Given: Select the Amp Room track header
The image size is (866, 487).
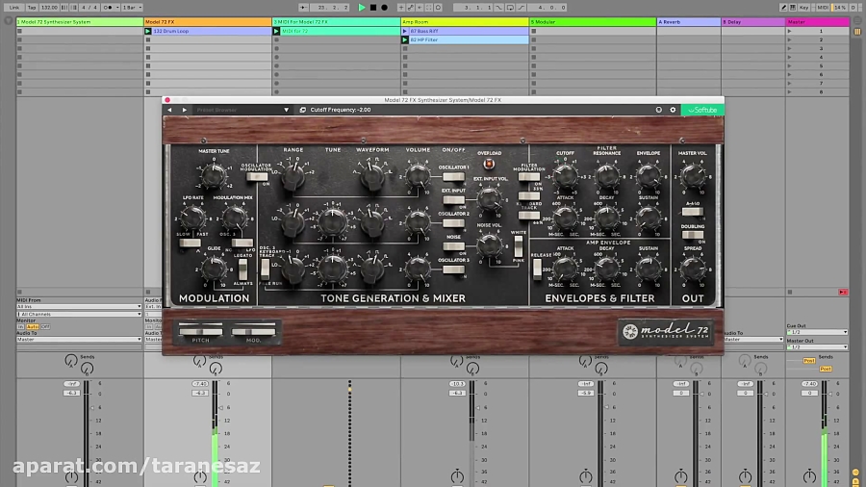Looking at the screenshot, I should (465, 22).
